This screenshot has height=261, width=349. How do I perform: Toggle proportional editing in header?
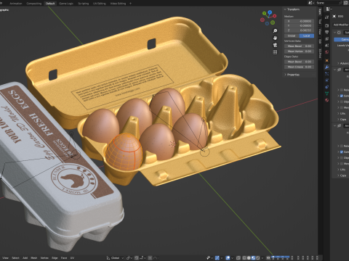[x=150, y=258]
